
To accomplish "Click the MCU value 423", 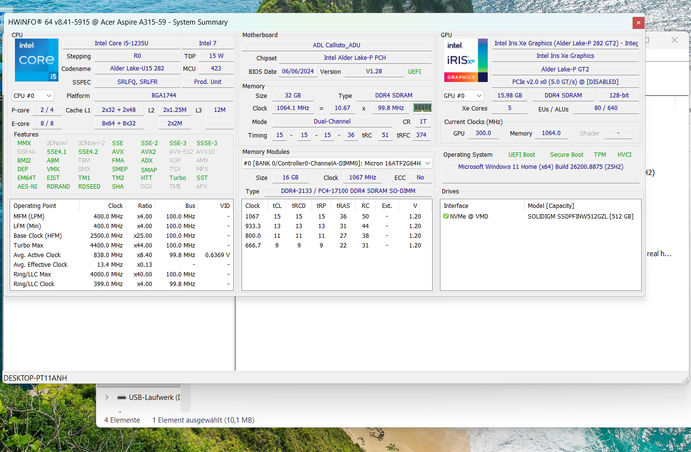I will click(x=216, y=68).
